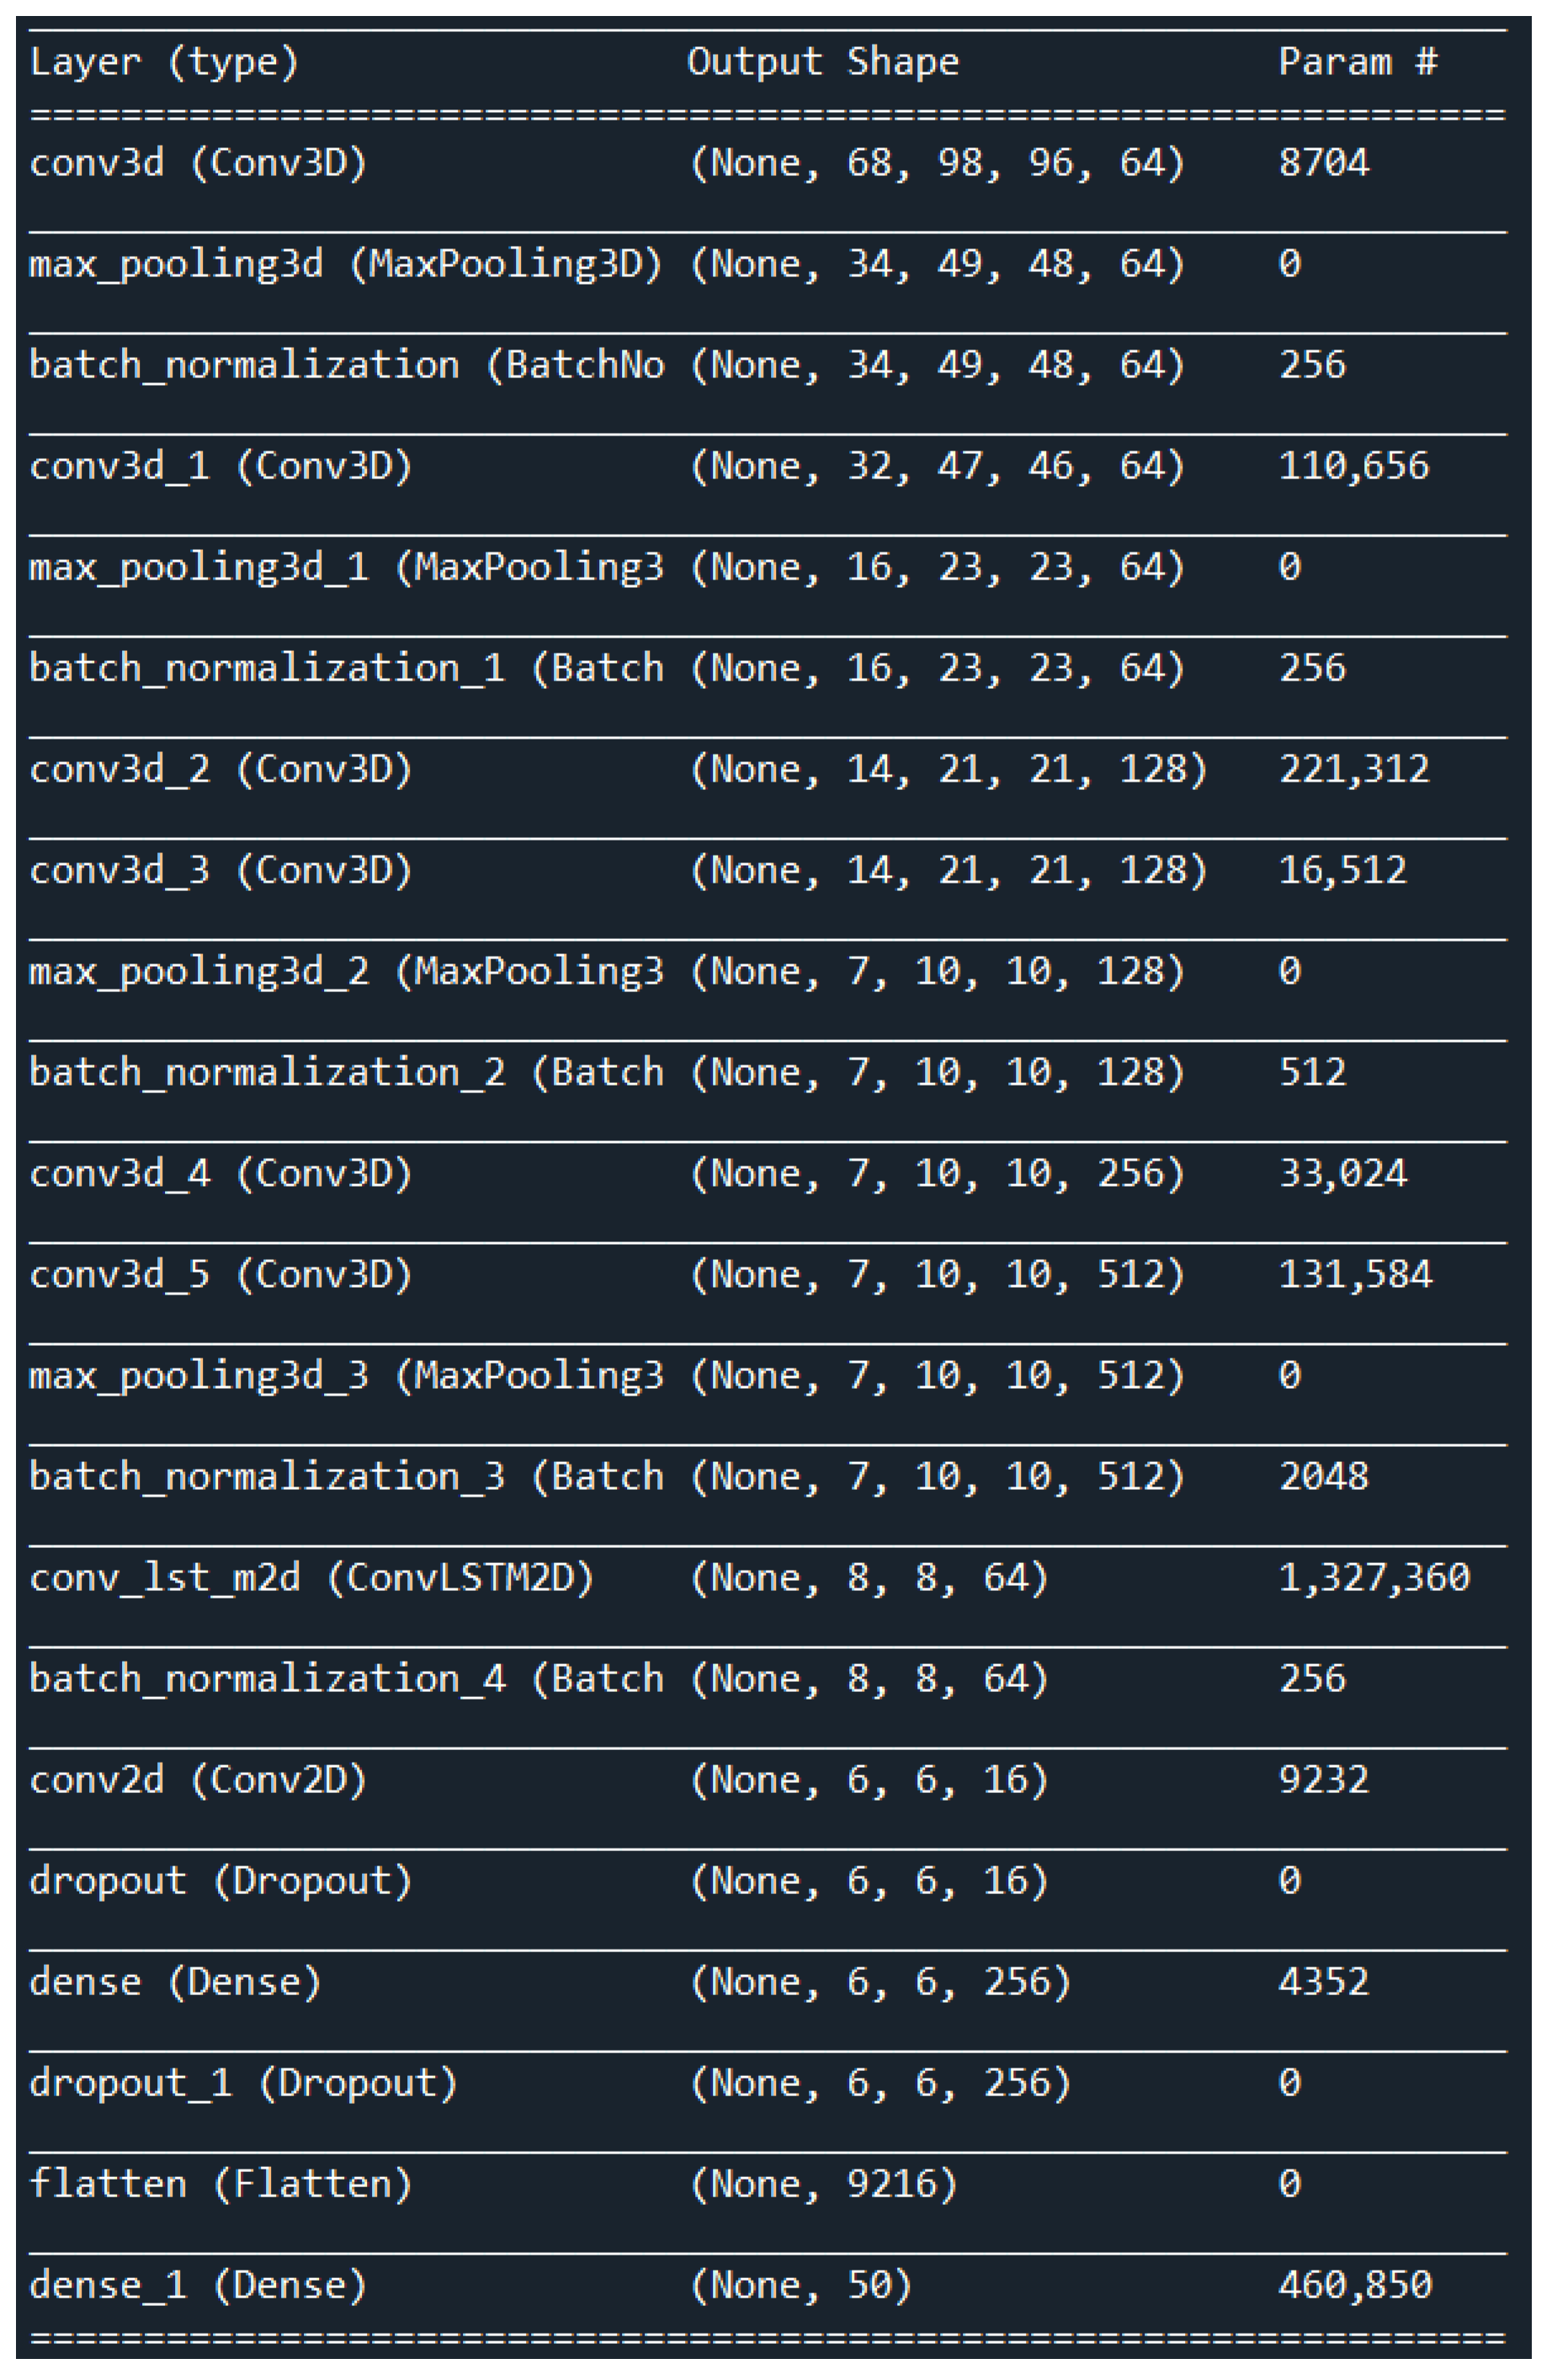The image size is (1552, 2380).
Task: Click the 221,312 parameter count
Action: point(1353,770)
